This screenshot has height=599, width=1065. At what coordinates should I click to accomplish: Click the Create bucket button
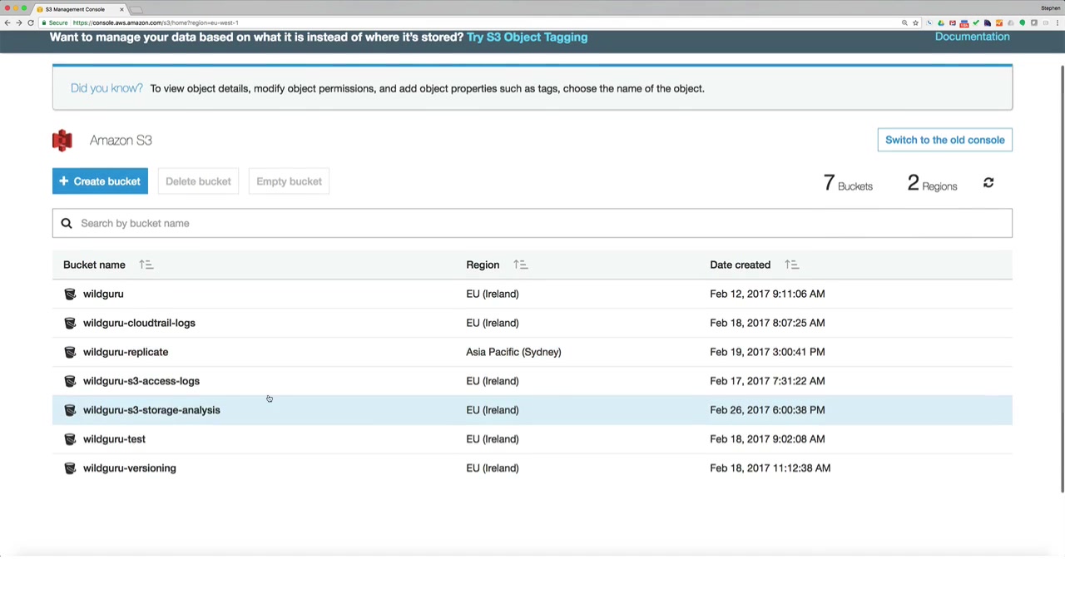point(100,181)
